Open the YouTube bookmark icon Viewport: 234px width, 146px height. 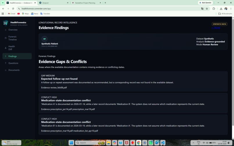tap(19, 14)
